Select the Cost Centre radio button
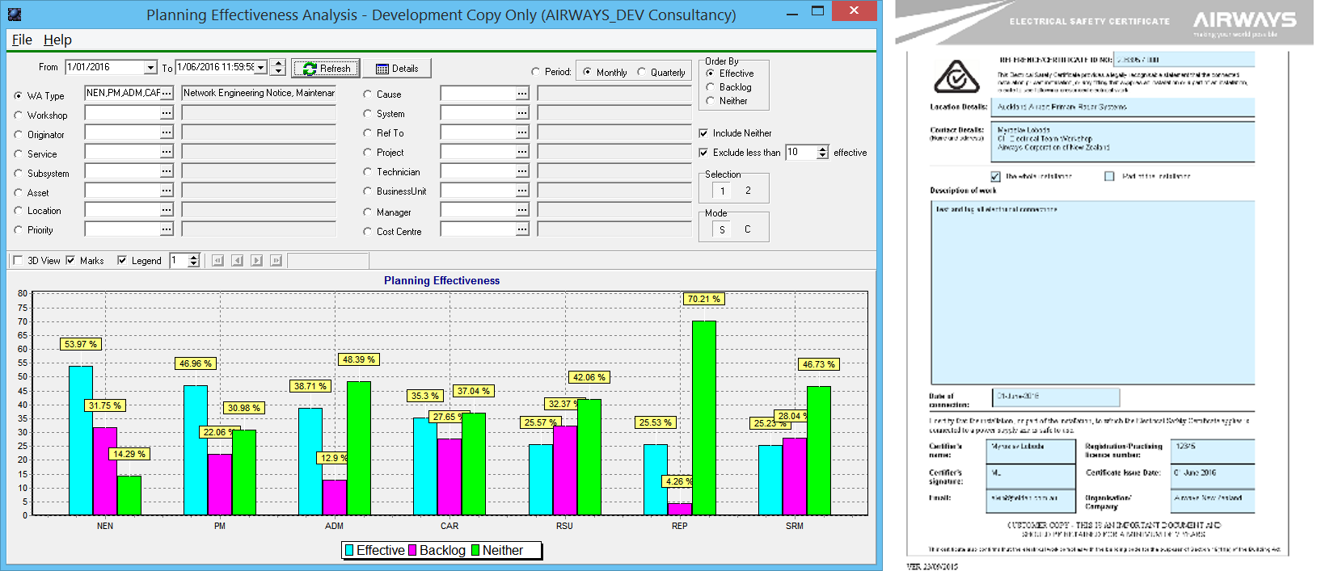 [x=368, y=232]
